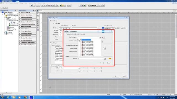This screenshot has width=177, height=99.
Task: Select ESP_Input_Array[7] in the register tree
Action: point(88,51)
